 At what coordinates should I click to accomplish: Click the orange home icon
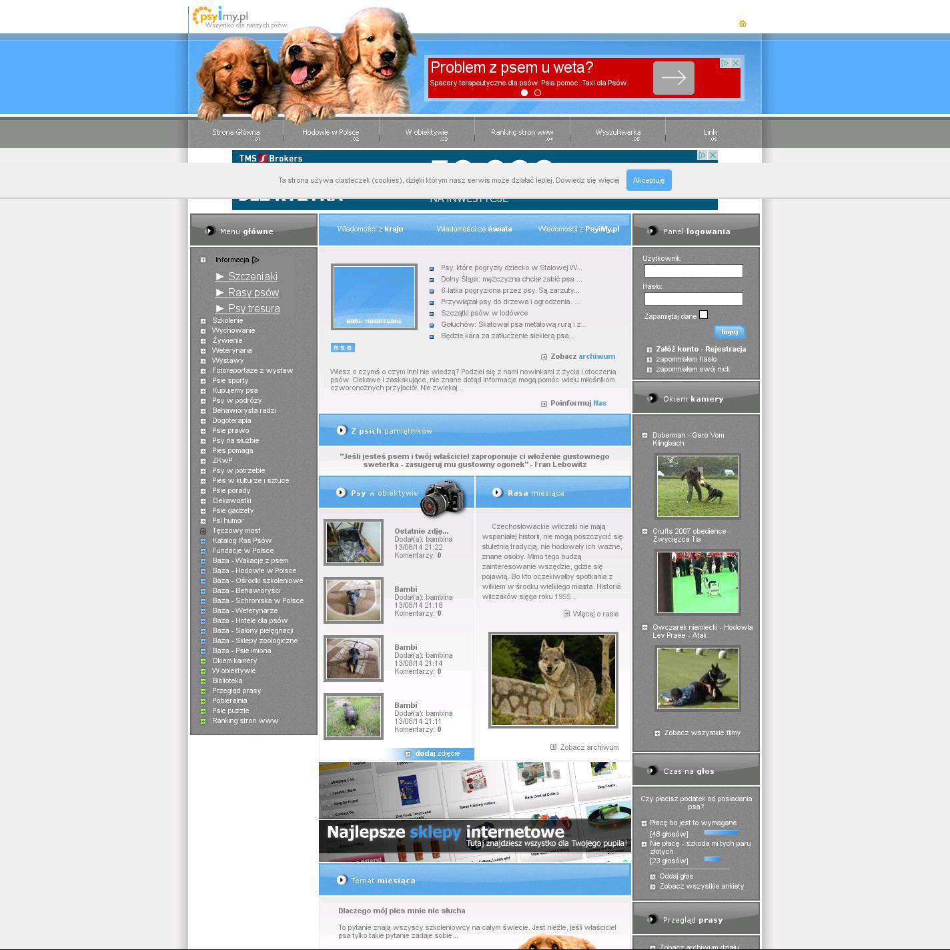(x=743, y=23)
